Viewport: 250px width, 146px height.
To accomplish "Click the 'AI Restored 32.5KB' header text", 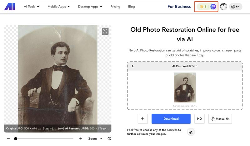I will tap(185, 66).
